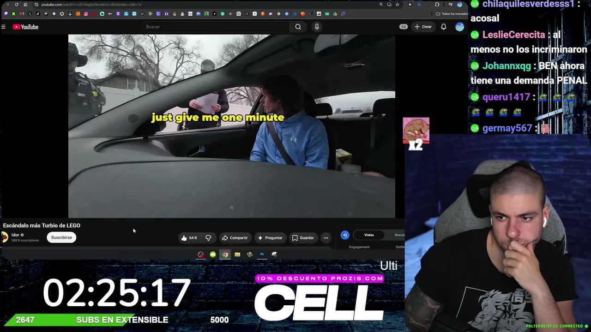
Task: Click the '568 K suscriptores' count
Action: point(25,240)
